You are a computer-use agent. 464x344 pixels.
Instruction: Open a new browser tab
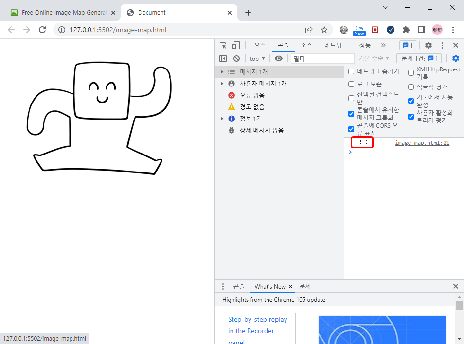coord(248,13)
